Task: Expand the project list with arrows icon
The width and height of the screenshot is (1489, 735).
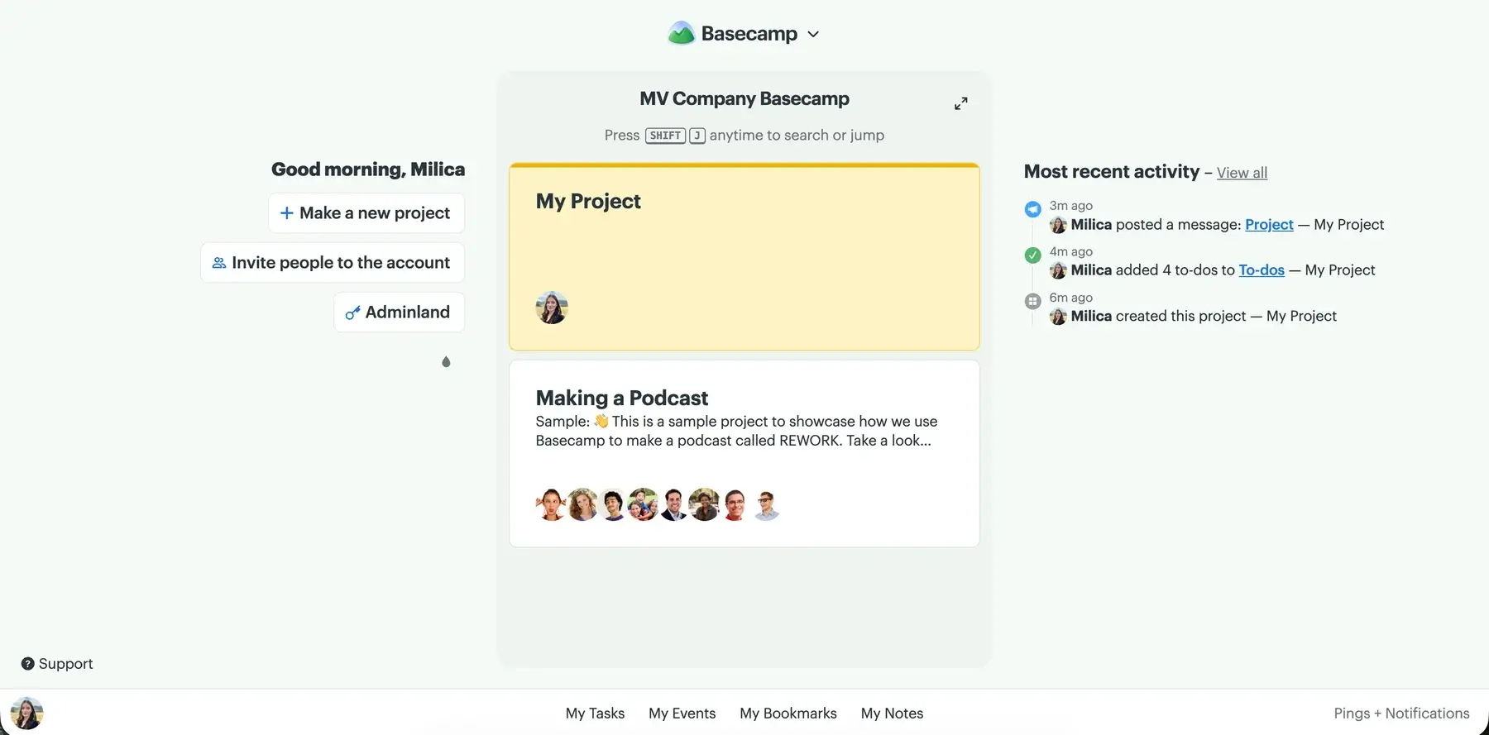Action: [x=960, y=103]
